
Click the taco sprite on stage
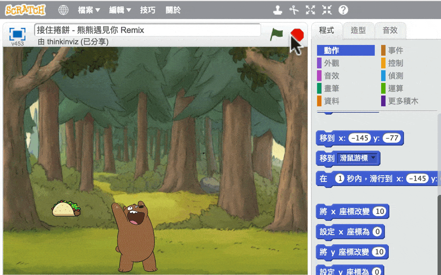(x=66, y=208)
